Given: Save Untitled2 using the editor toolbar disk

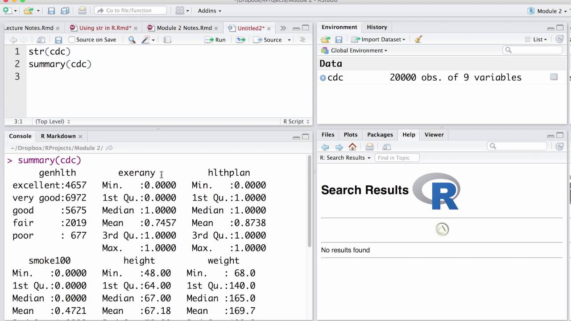Looking at the screenshot, I should click(58, 40).
